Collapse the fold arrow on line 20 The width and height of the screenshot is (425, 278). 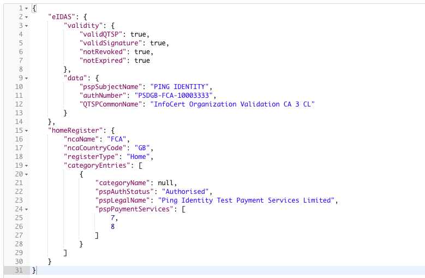(27, 174)
